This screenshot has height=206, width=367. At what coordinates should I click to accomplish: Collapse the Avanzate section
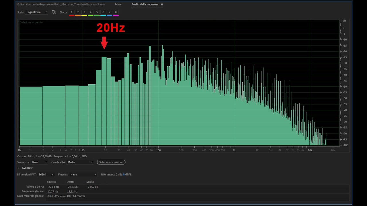click(x=18, y=168)
